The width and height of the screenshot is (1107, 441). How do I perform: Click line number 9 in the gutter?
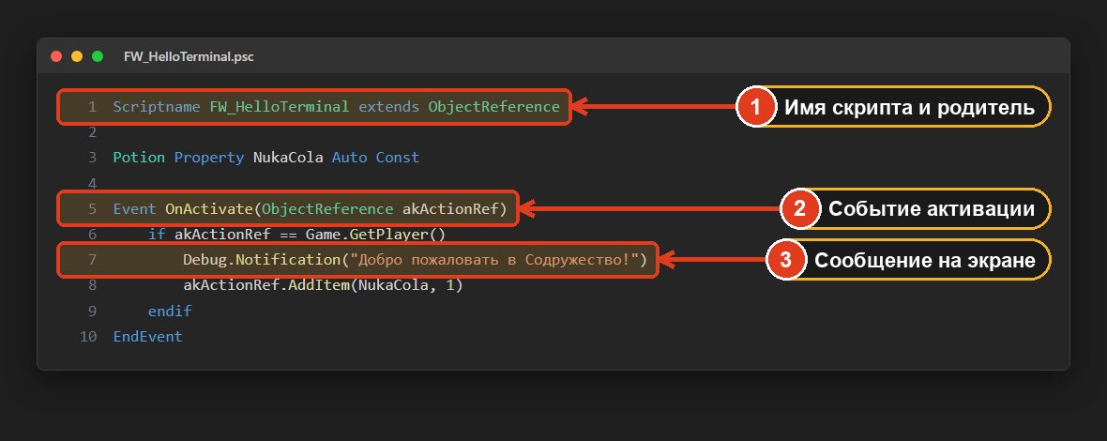[92, 312]
